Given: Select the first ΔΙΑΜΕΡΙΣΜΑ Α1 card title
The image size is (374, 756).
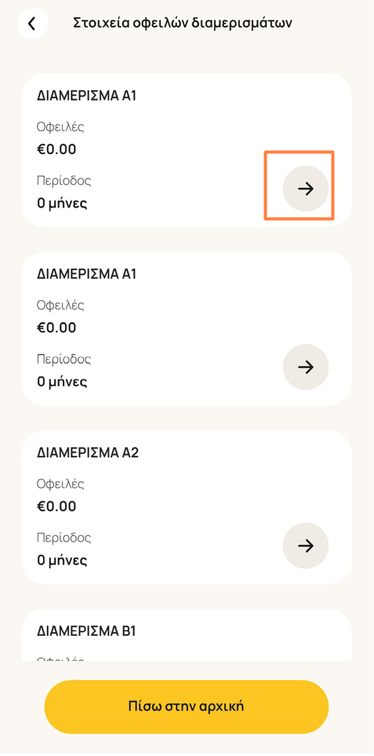Looking at the screenshot, I should pos(87,95).
